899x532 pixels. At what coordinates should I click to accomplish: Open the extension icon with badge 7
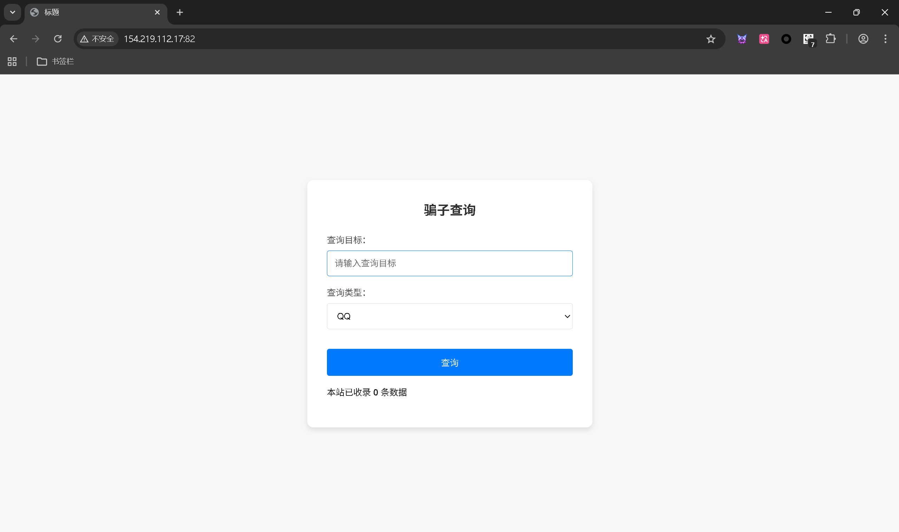[x=809, y=39]
